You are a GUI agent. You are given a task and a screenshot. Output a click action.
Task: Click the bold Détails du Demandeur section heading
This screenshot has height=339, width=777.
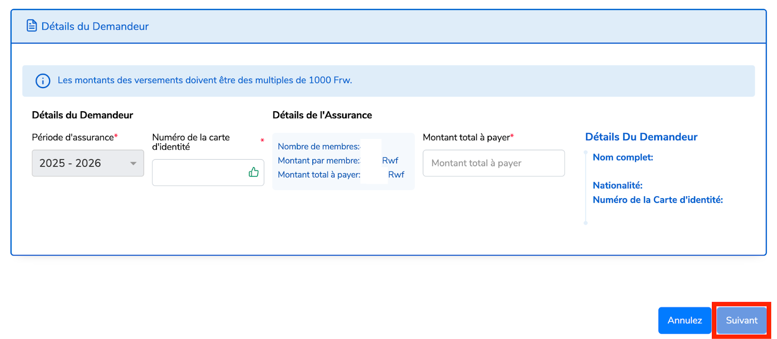click(x=83, y=115)
